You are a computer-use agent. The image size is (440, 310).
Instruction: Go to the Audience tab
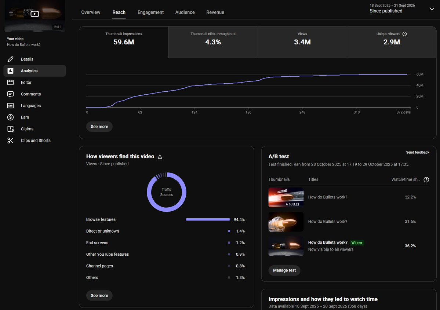(185, 12)
